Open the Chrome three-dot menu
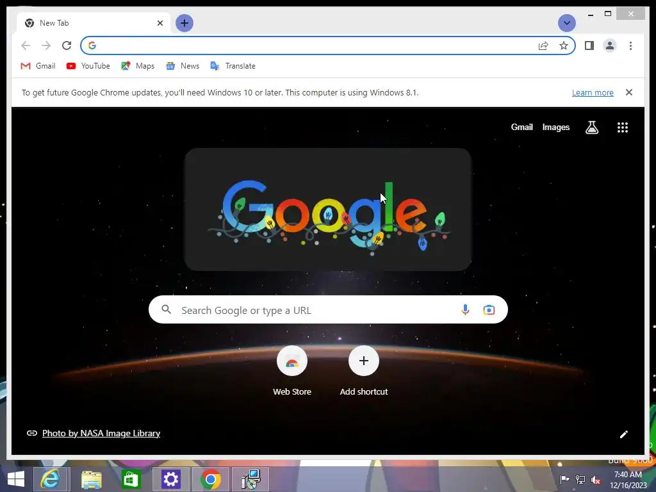The image size is (656, 492). (630, 45)
